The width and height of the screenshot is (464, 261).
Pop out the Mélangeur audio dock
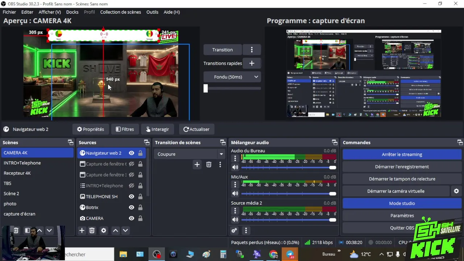pos(335,142)
